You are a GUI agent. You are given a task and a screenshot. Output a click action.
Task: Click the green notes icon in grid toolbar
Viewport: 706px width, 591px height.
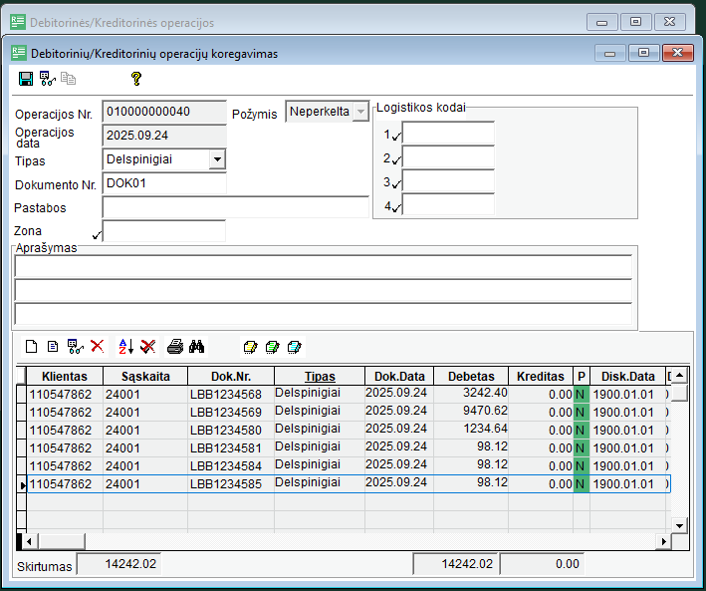(x=272, y=346)
